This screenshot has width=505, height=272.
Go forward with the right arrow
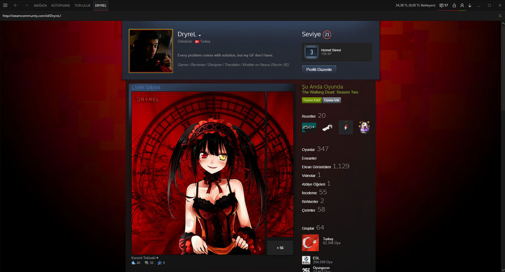pyautogui.click(x=27, y=5)
